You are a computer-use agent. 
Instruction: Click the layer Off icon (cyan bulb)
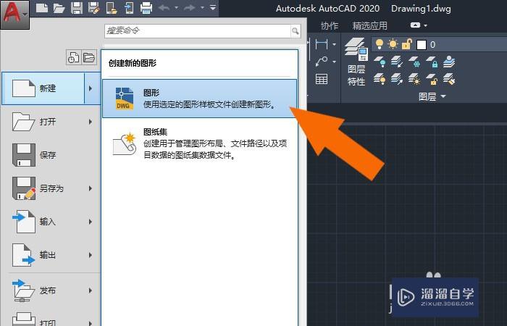click(x=380, y=61)
